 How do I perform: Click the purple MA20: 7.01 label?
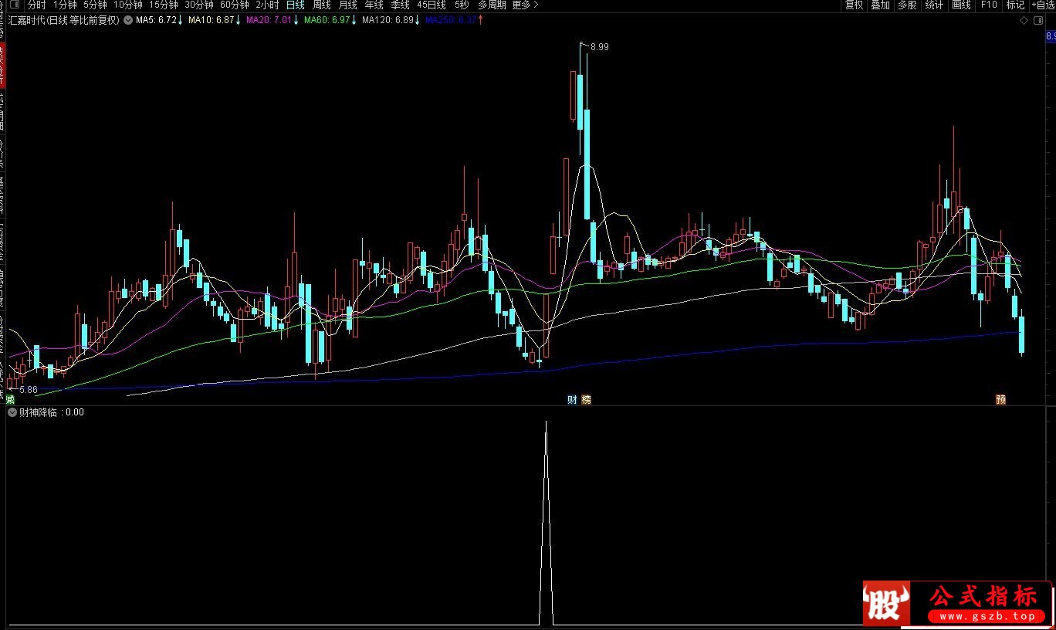point(269,20)
